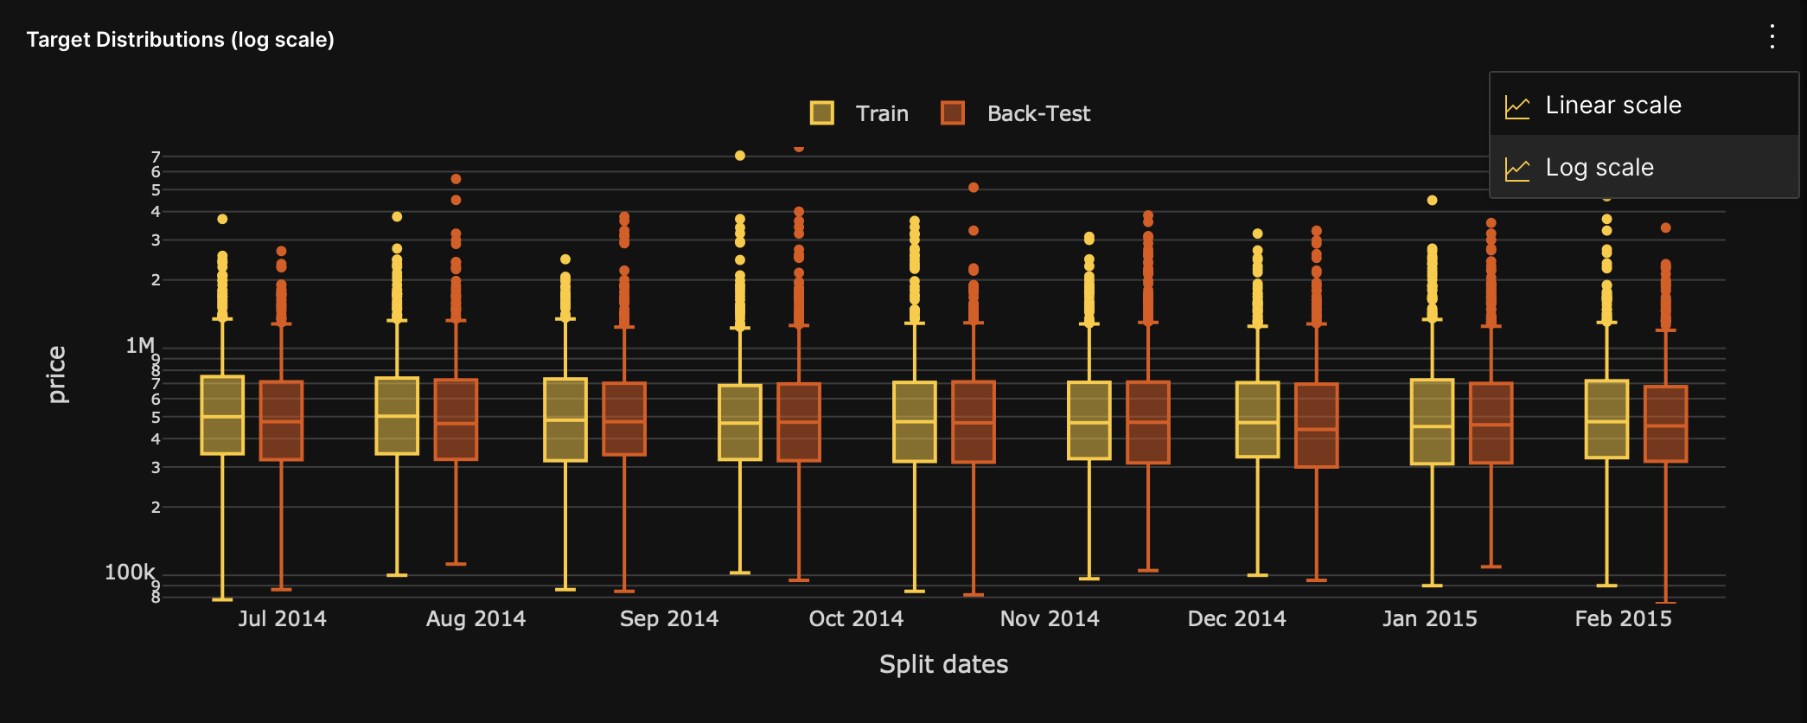
Task: Click the Back-Test legend label
Action: click(x=1038, y=113)
